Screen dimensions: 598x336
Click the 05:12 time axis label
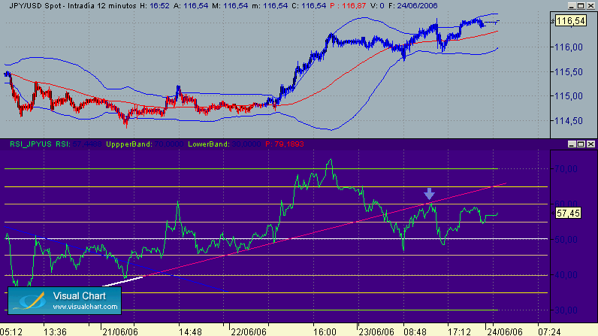11,331
